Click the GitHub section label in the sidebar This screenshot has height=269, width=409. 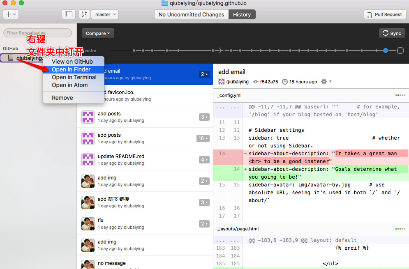[10, 48]
